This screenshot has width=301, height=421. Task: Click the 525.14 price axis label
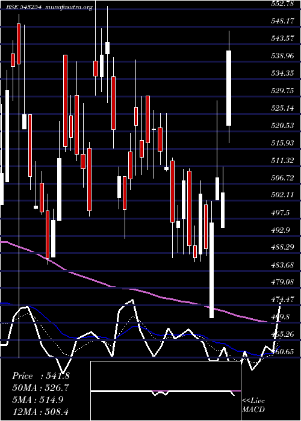tap(282, 108)
